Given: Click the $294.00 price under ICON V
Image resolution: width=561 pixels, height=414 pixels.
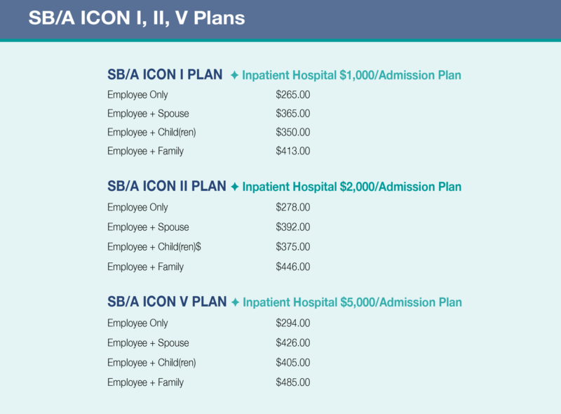Looking at the screenshot, I should pos(293,323).
